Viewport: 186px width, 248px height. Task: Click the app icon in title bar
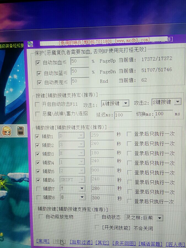[30, 44]
